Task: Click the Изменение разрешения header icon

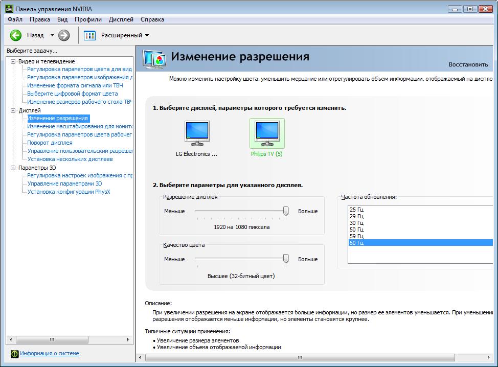Action: coord(154,59)
